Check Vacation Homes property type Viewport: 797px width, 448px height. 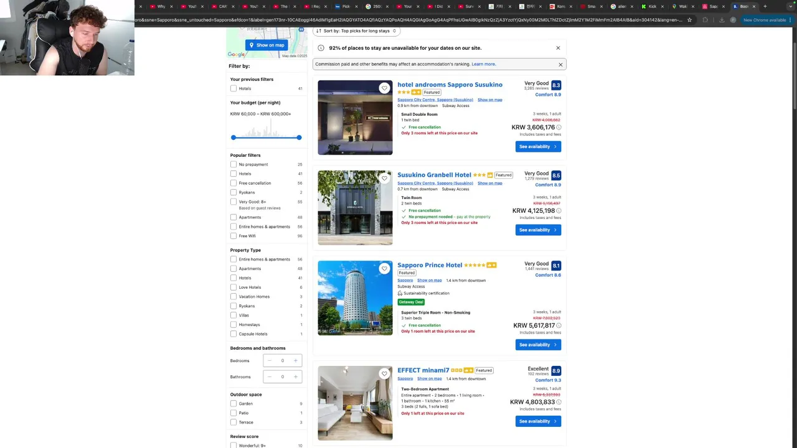pos(233,297)
